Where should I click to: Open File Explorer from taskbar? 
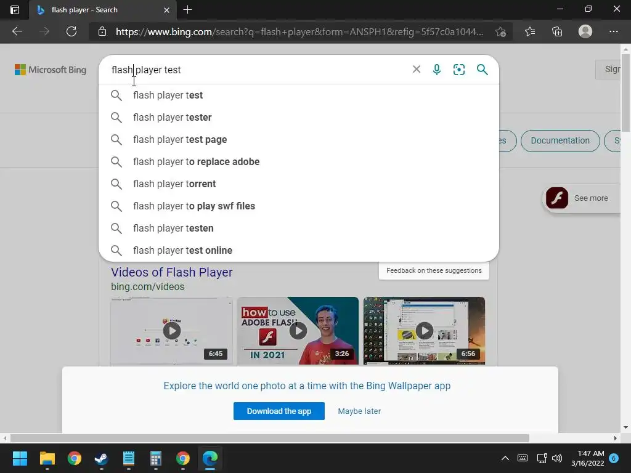pos(47,458)
